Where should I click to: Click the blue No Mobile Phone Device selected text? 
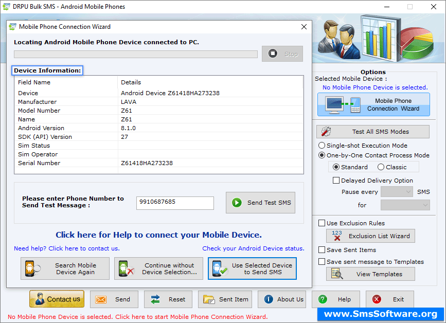pyautogui.click(x=375, y=87)
